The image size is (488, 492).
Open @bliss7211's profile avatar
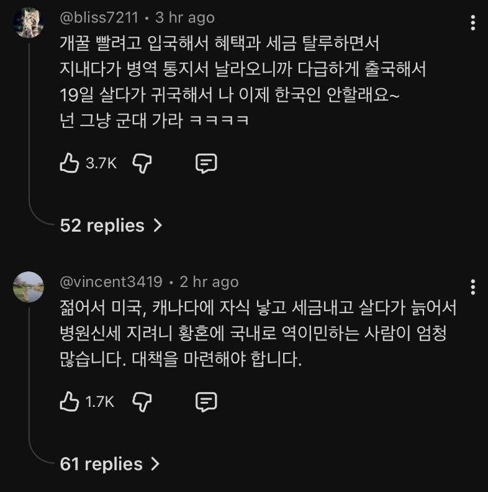tap(29, 23)
